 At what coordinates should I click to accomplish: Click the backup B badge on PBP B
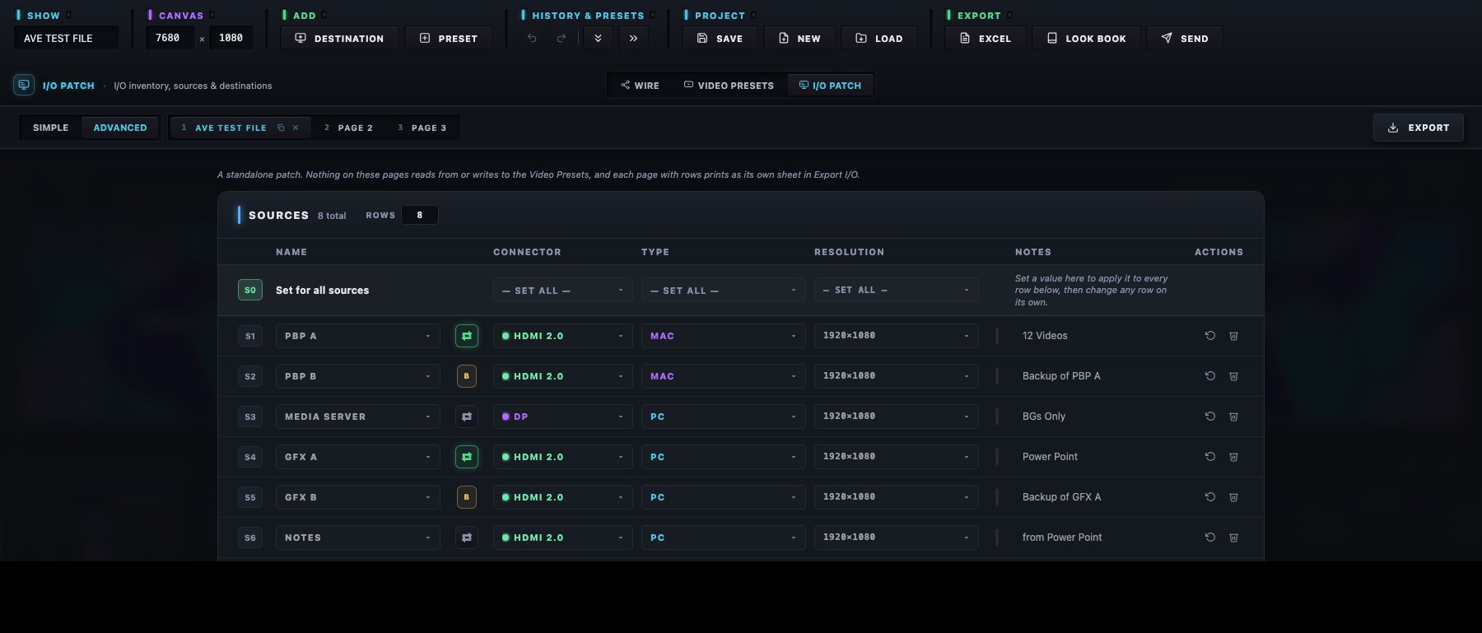[x=467, y=376]
